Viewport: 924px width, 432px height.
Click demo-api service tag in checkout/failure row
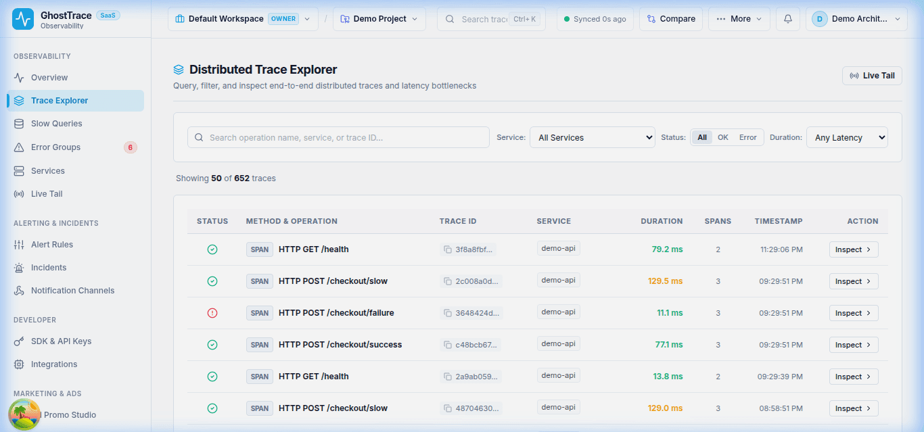559,312
